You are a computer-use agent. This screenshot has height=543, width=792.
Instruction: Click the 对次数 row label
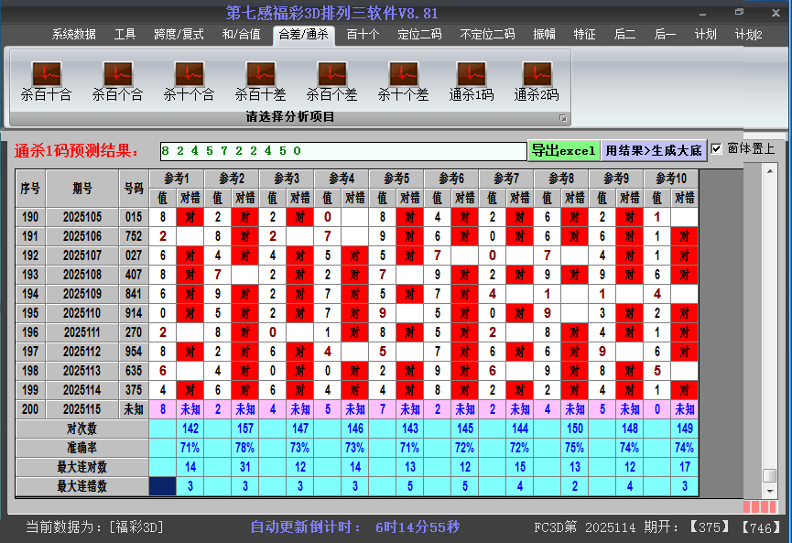coord(81,429)
